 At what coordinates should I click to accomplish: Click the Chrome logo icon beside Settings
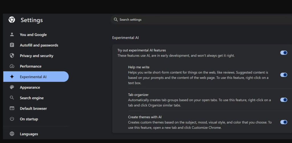point(12,20)
